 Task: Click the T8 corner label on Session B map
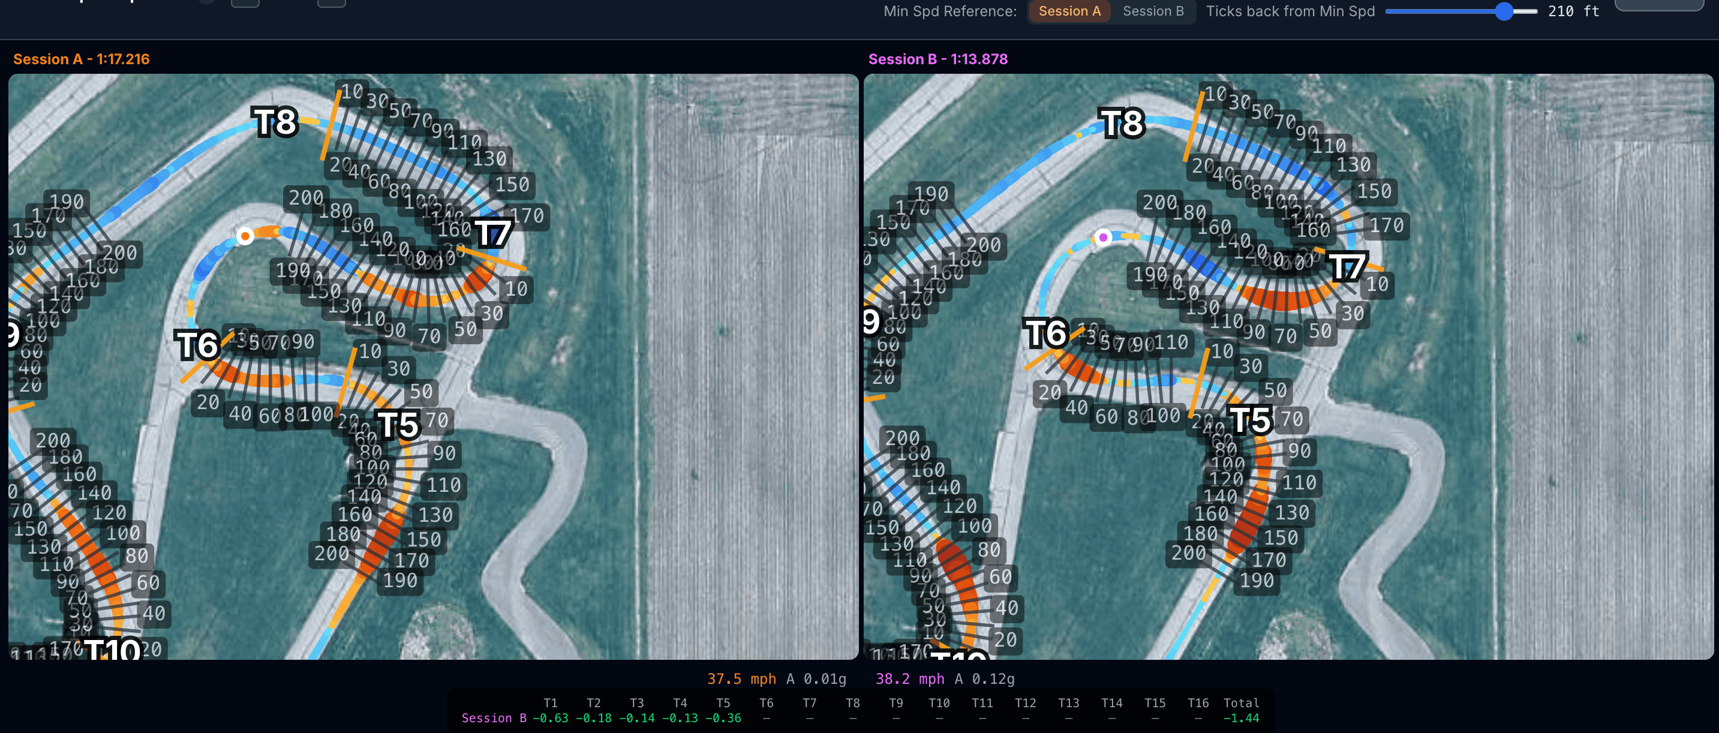pyautogui.click(x=1122, y=123)
